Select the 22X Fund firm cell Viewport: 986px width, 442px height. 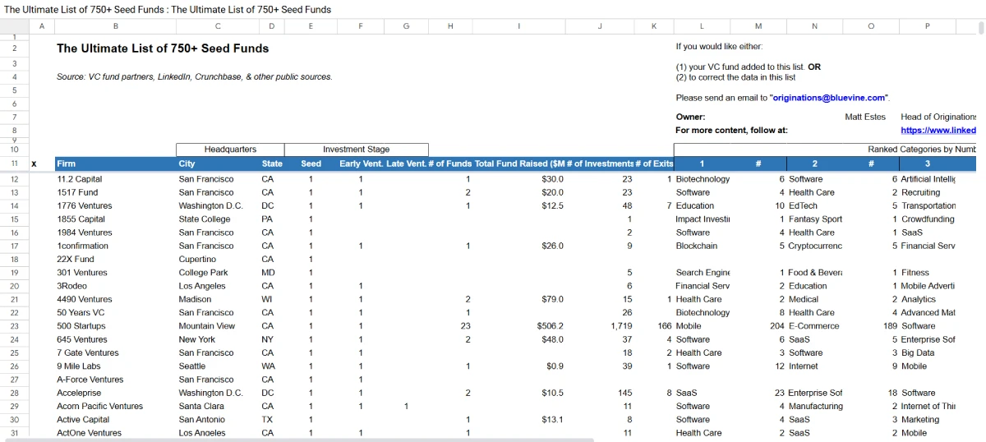(115, 260)
